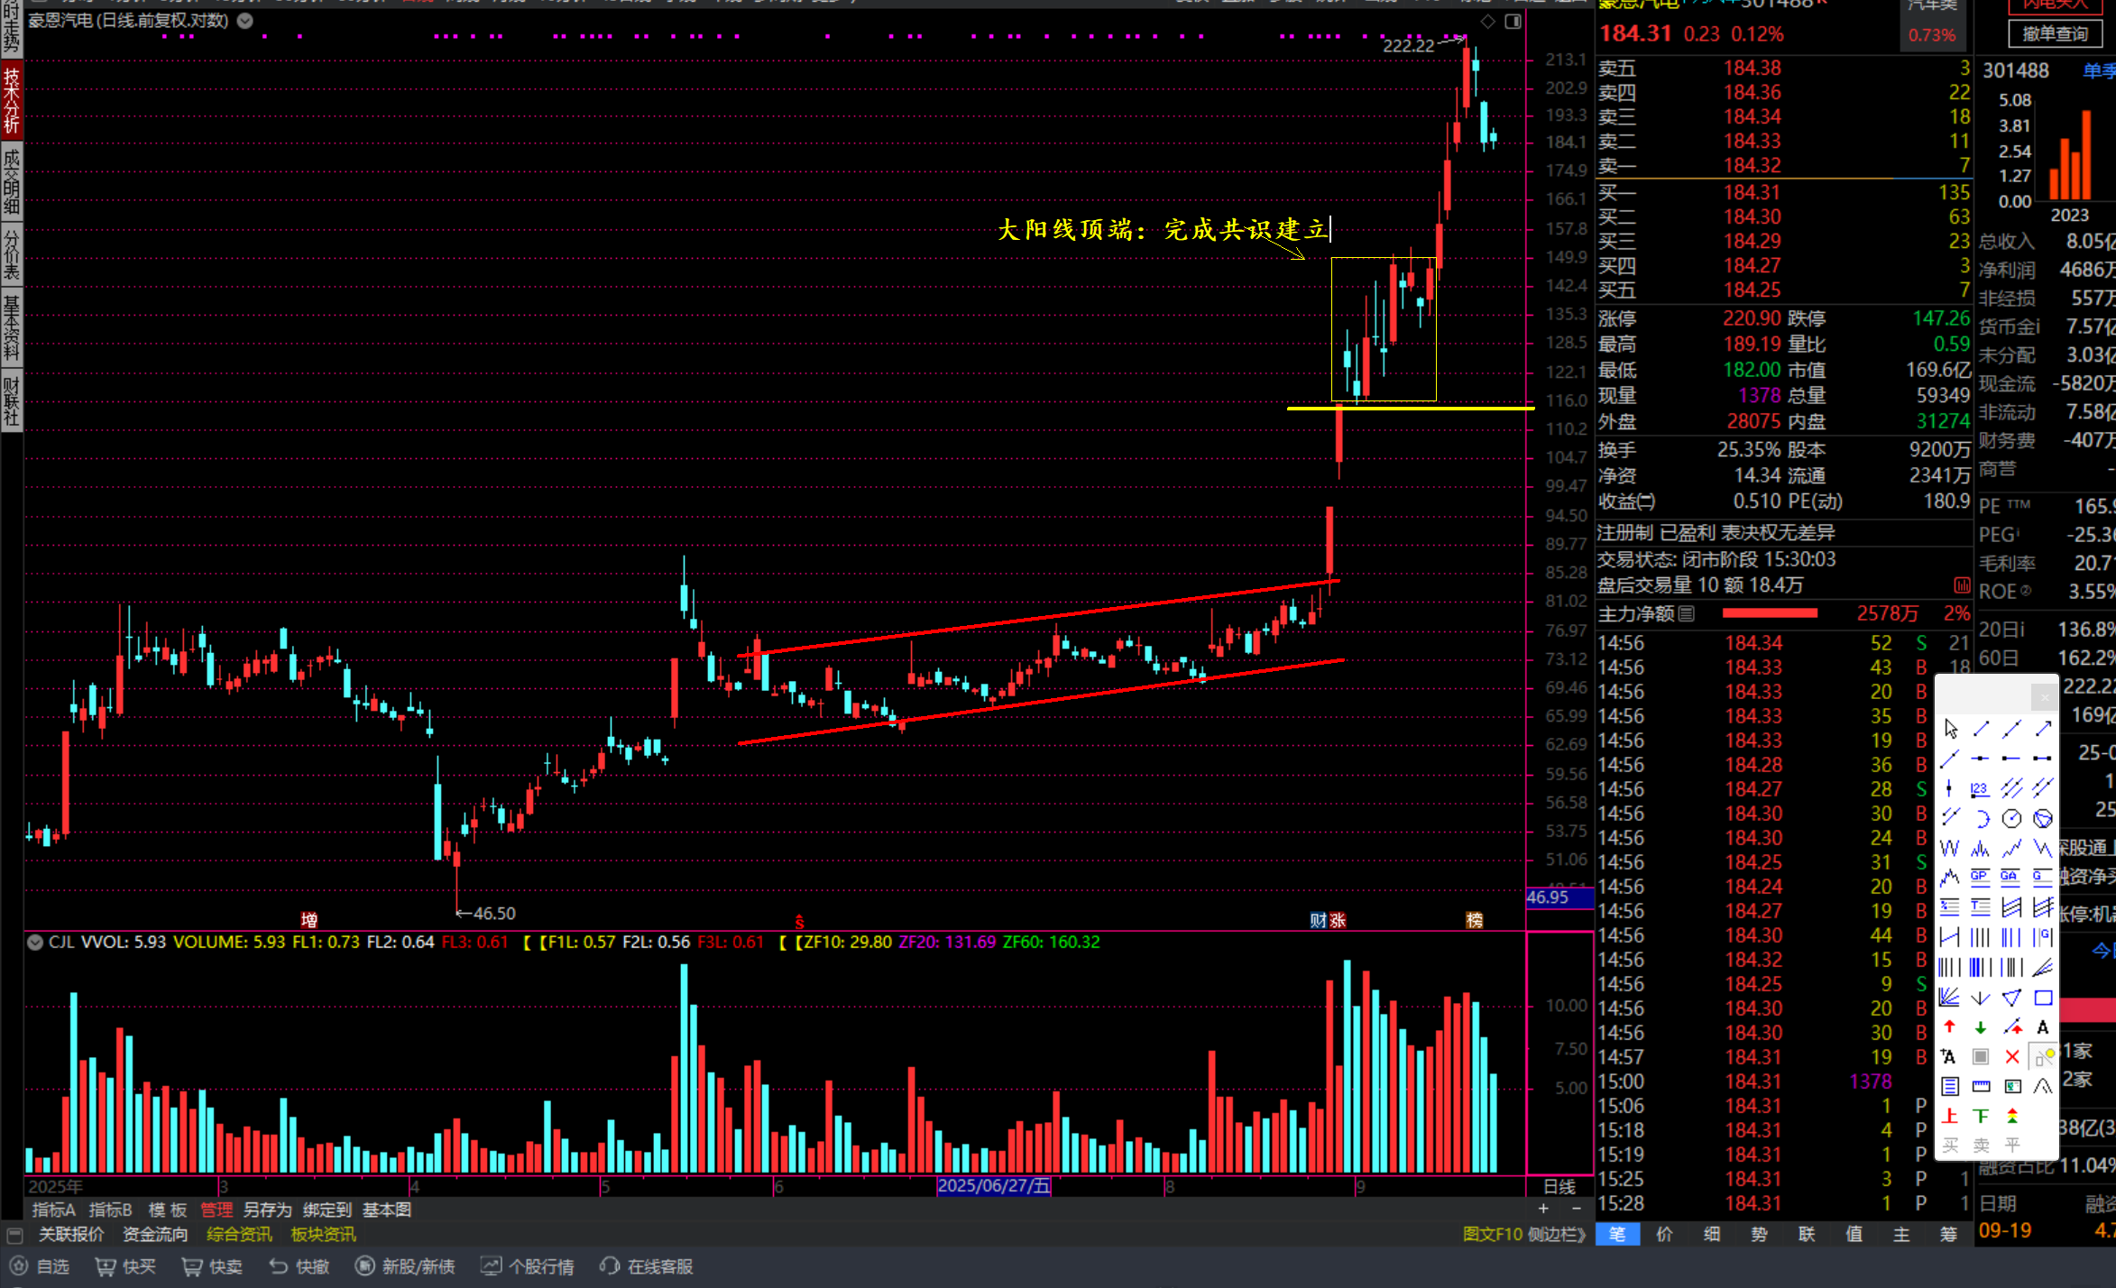Click the 主力净额 red progress bar
This screenshot has width=2116, height=1288.
coord(1769,614)
